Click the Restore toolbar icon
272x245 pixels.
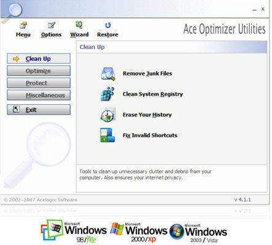point(107,25)
